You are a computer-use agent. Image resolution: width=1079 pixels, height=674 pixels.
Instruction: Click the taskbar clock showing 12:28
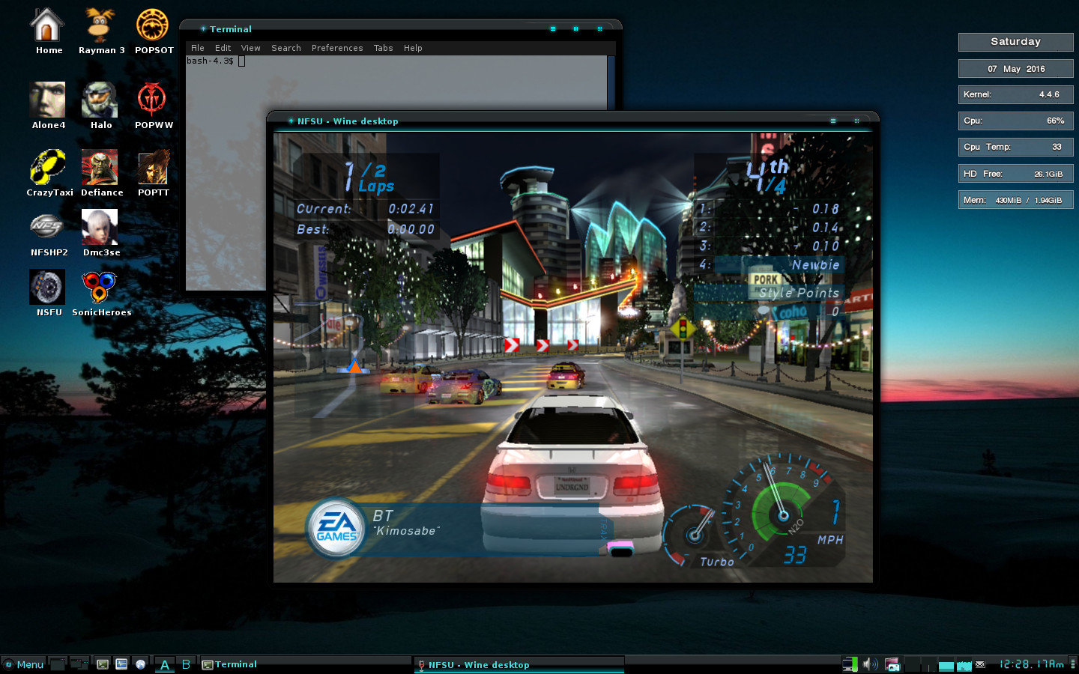coord(1031,664)
